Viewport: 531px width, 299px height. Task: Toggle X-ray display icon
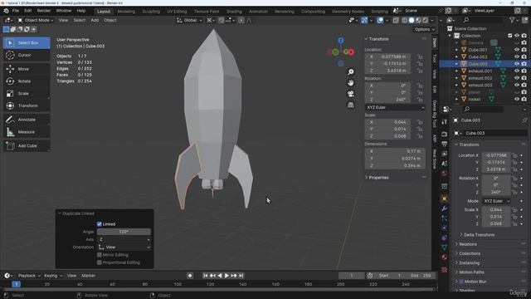click(x=396, y=20)
